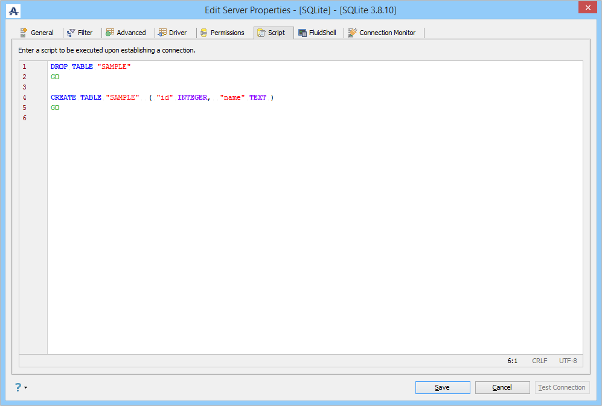This screenshot has width=602, height=406.
Task: Click the CRLF line ending indicator
Action: [539, 361]
